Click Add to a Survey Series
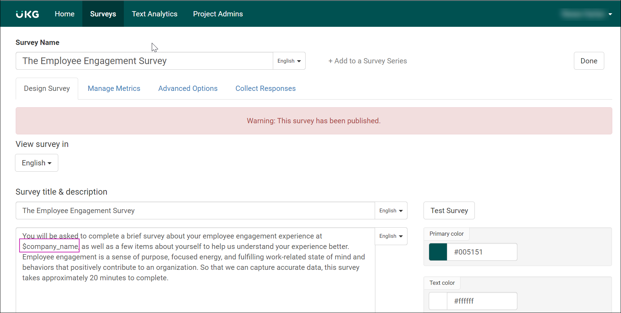The width and height of the screenshot is (621, 313). 367,61
